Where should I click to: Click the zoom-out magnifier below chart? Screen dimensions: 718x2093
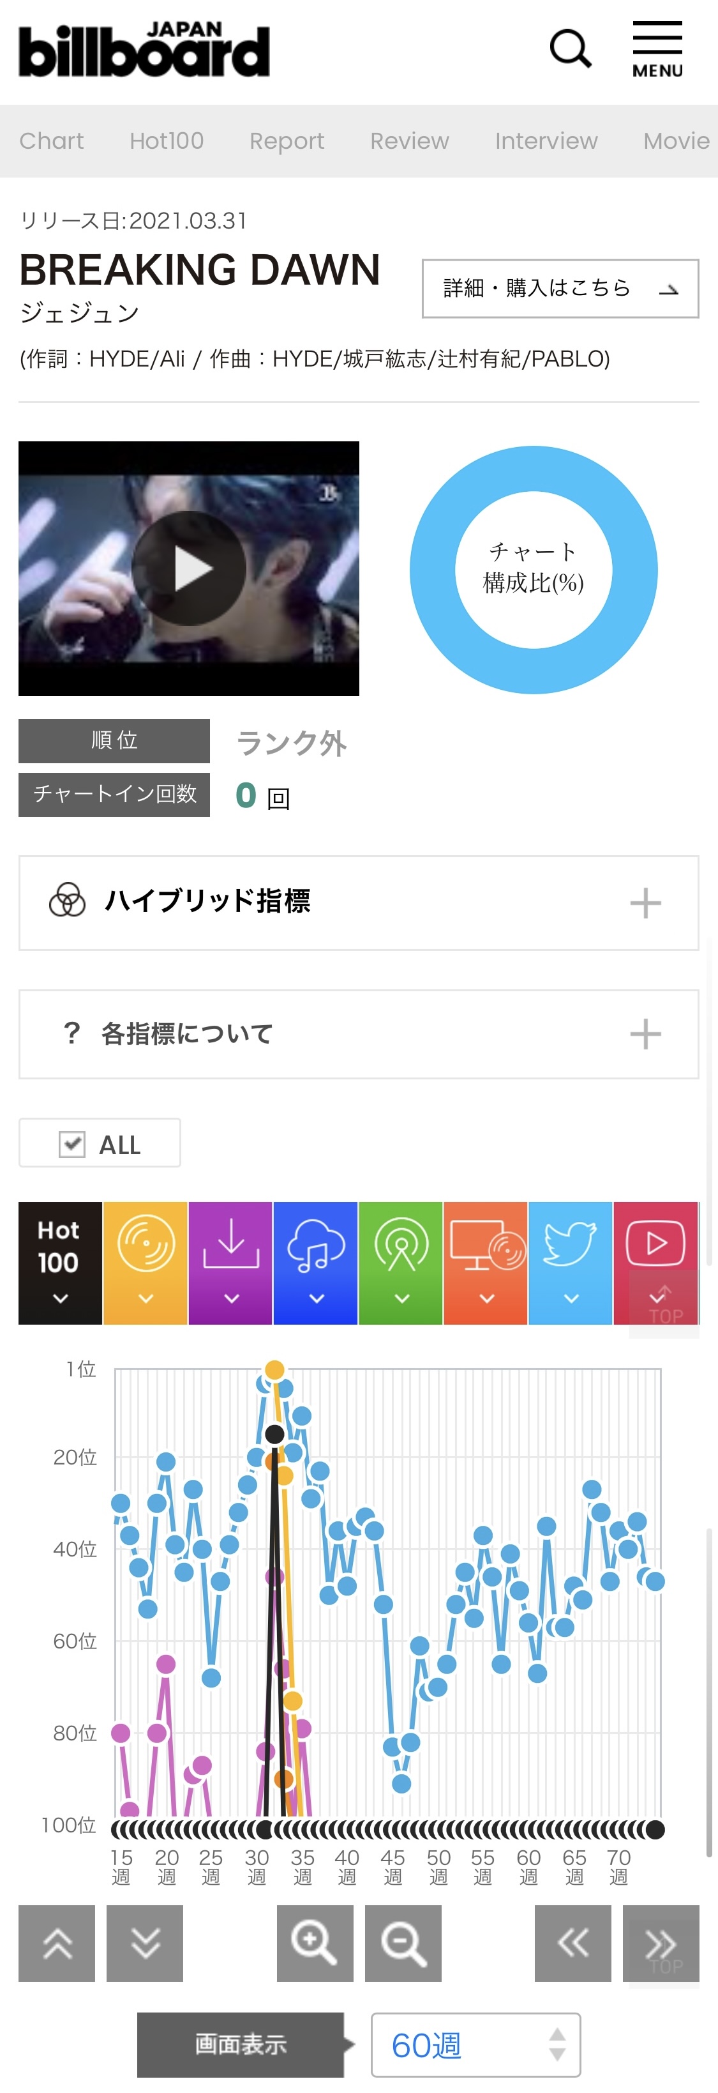tap(403, 1944)
